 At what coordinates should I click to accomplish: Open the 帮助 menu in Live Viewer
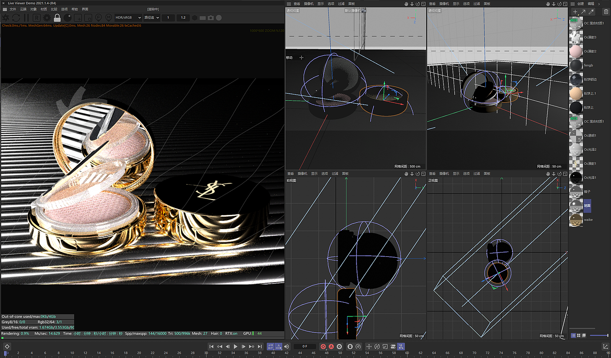click(x=74, y=9)
